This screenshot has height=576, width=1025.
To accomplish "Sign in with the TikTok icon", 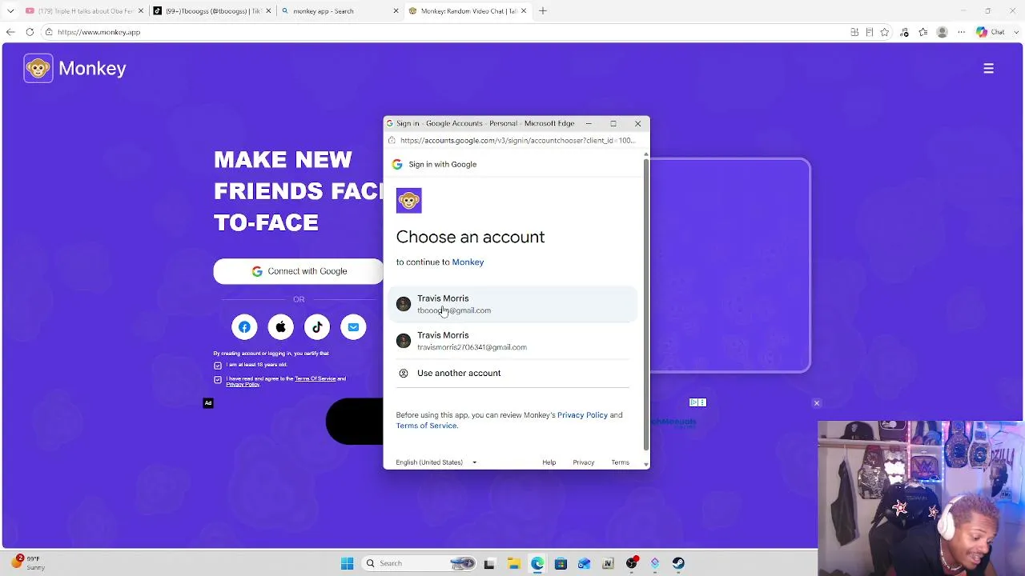I will 317,327.
